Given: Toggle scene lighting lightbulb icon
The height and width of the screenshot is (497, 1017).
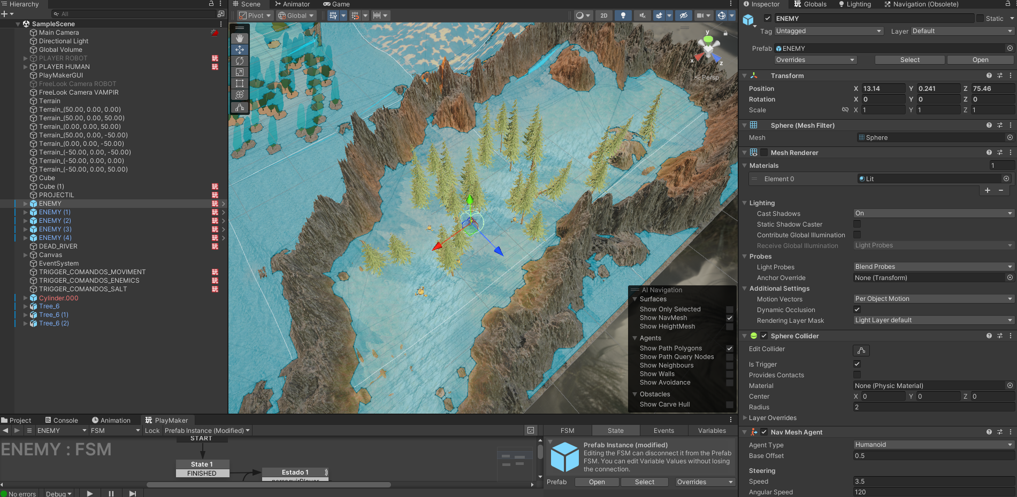Looking at the screenshot, I should pos(623,15).
